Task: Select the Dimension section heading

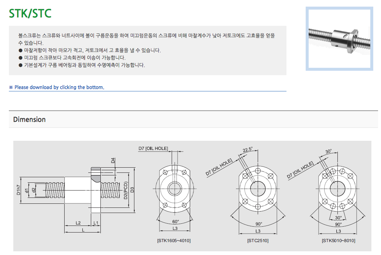Action: (30, 119)
